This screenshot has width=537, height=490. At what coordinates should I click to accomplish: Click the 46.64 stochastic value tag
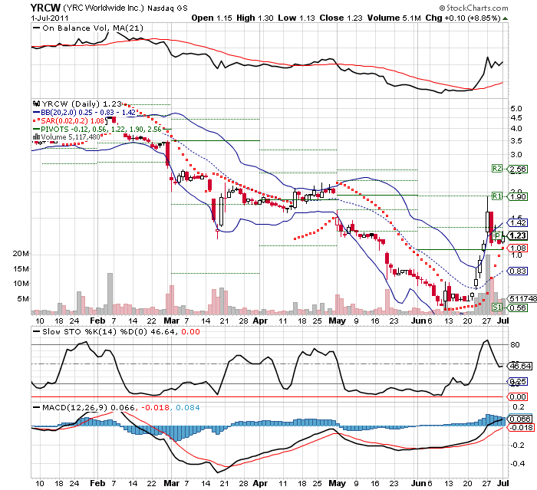coord(520,366)
